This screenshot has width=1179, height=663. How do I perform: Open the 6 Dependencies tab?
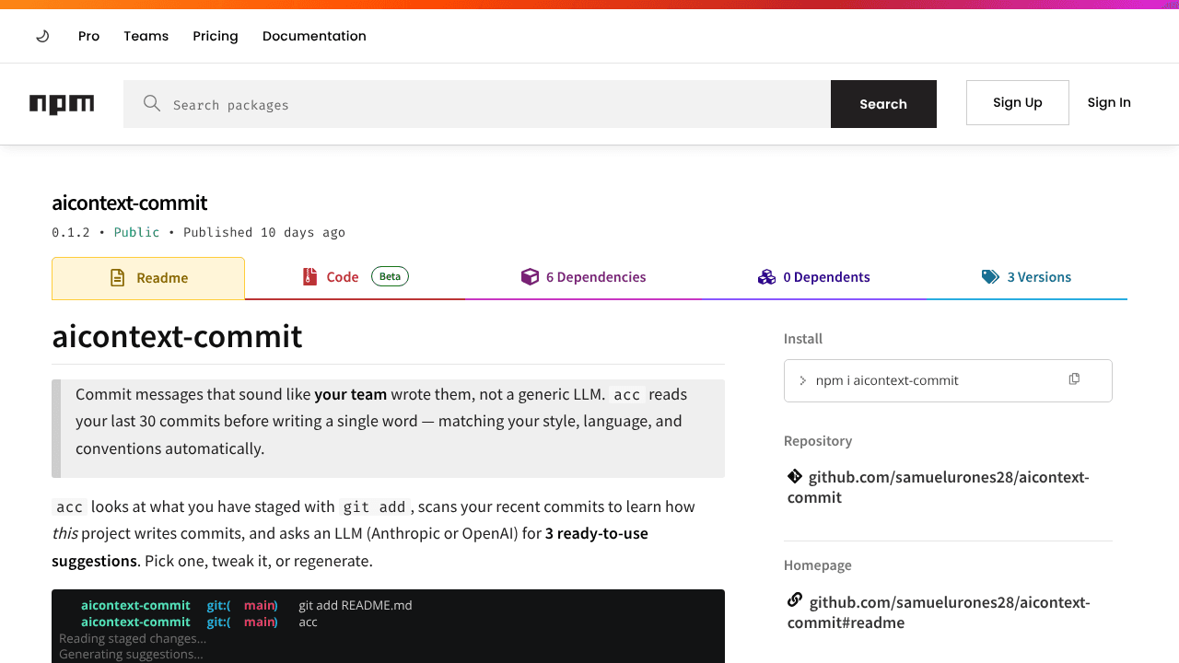(x=584, y=277)
